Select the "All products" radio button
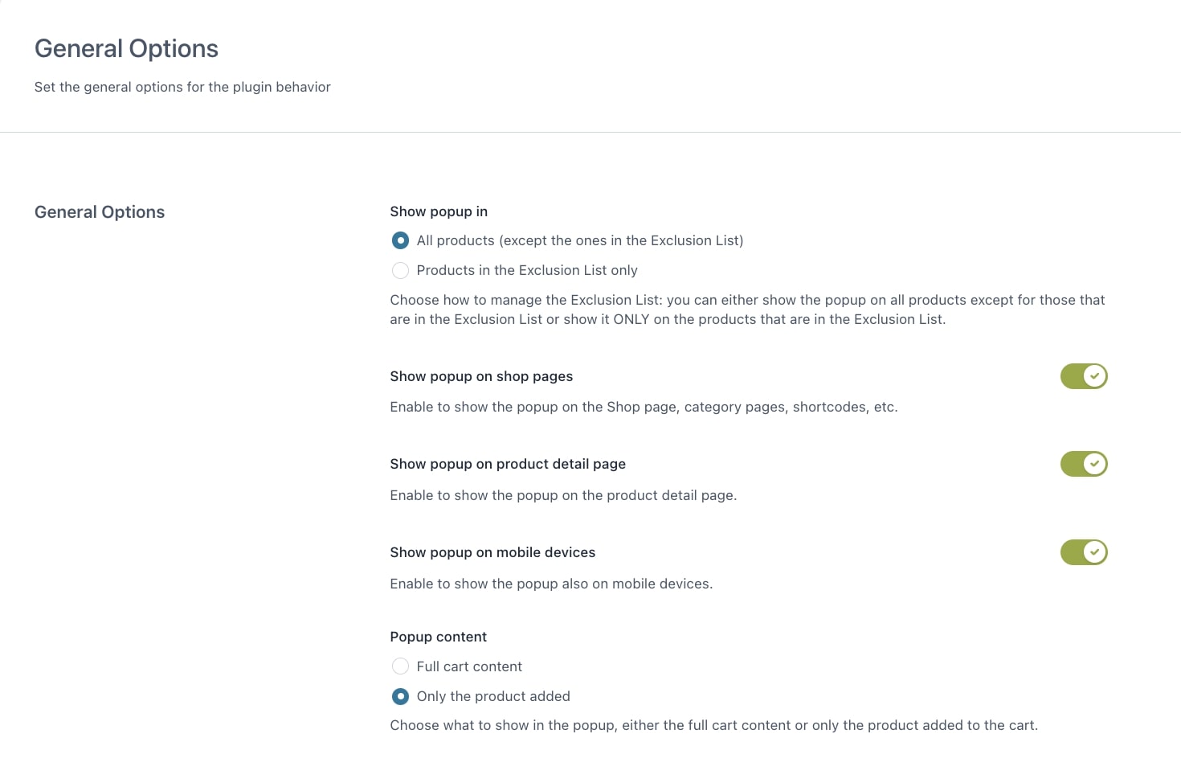1181x783 pixels. pyautogui.click(x=400, y=240)
